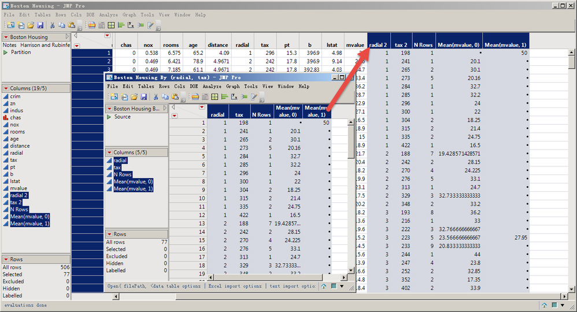Screen dimensions: 577x312
Task: Click New Data Table icon in main toolbar
Action: point(10,25)
